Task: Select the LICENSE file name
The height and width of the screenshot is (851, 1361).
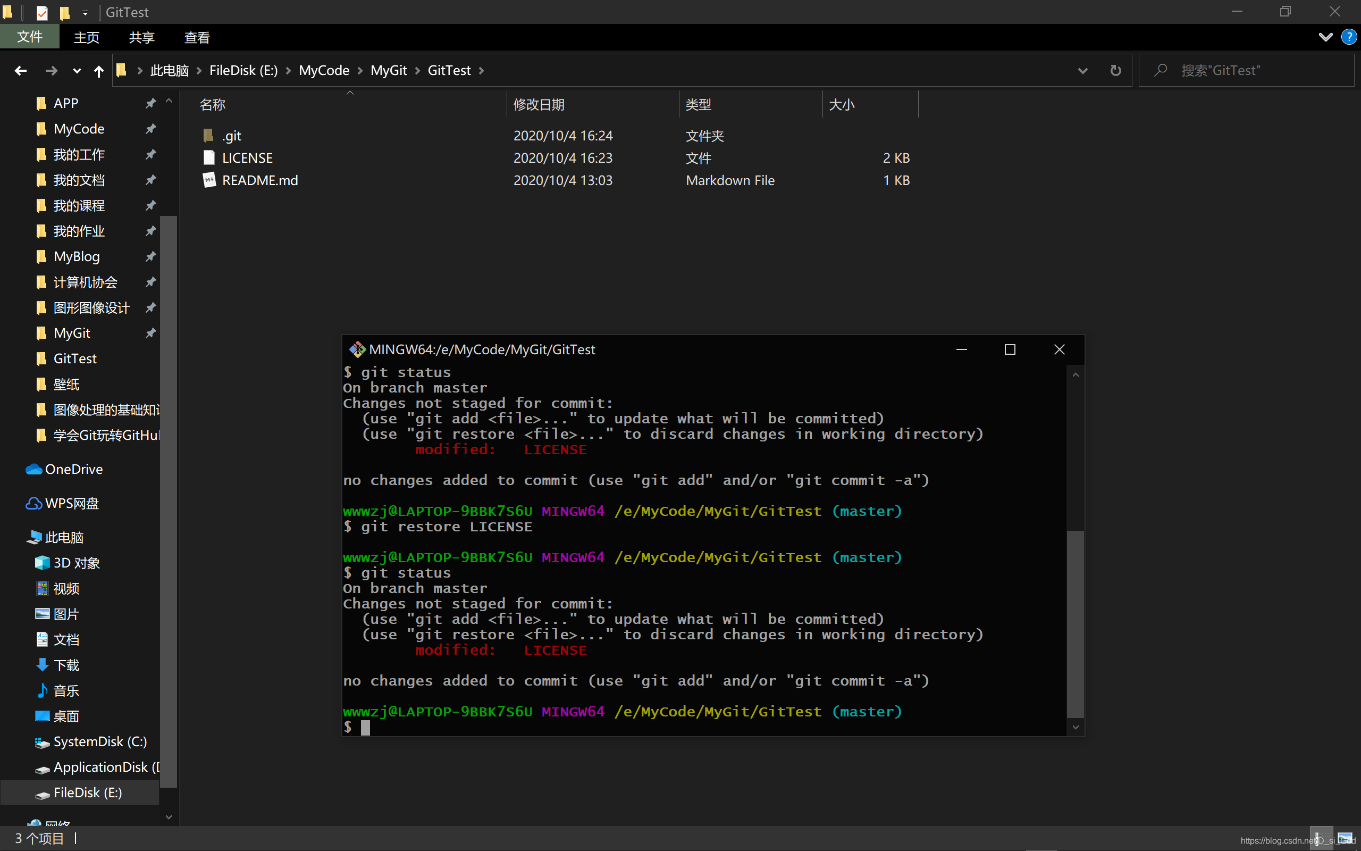Action: [247, 158]
